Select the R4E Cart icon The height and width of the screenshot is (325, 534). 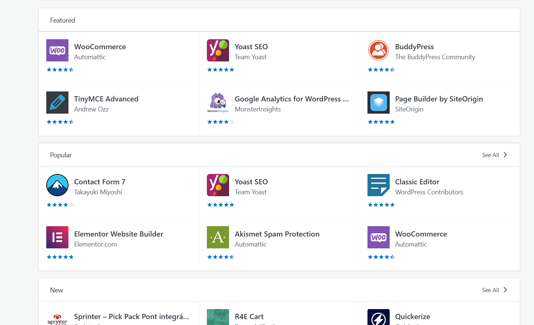click(x=218, y=317)
